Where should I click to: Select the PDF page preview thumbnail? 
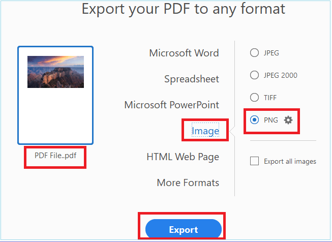55,95
